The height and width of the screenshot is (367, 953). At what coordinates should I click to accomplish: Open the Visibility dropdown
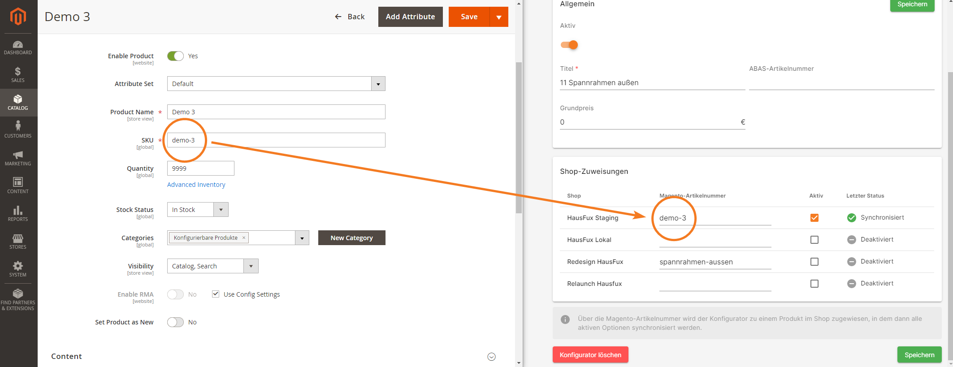point(213,266)
